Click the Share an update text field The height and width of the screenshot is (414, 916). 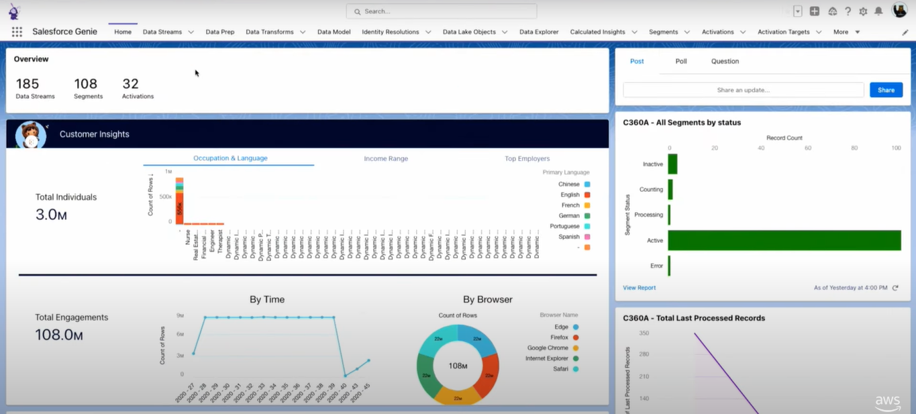[743, 90]
